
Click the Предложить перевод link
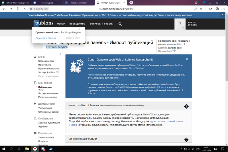pos(46,38)
